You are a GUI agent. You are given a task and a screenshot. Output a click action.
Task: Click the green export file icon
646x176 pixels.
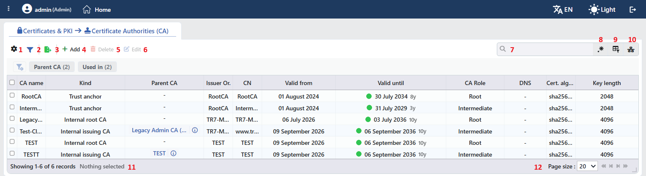[48, 49]
